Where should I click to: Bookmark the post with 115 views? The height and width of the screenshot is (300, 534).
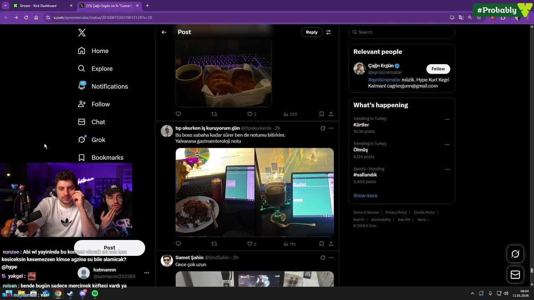click(x=321, y=243)
